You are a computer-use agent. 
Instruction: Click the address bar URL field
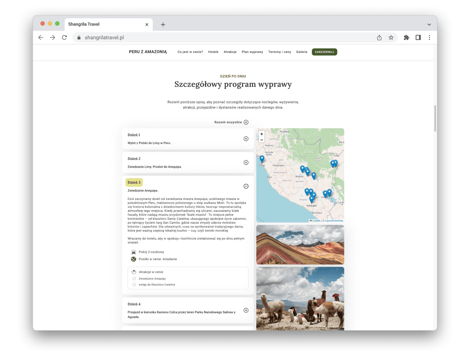pyautogui.click(x=220, y=37)
